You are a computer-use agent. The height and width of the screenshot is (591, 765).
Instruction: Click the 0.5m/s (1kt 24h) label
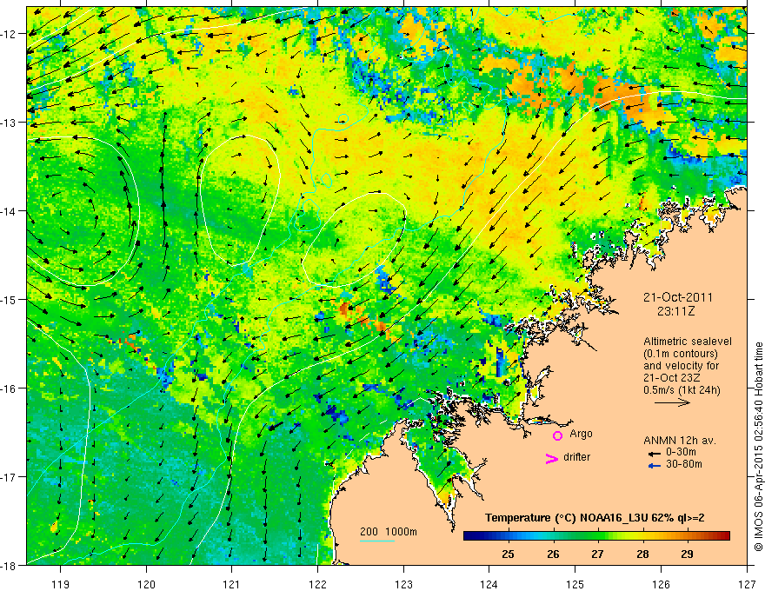pos(682,390)
